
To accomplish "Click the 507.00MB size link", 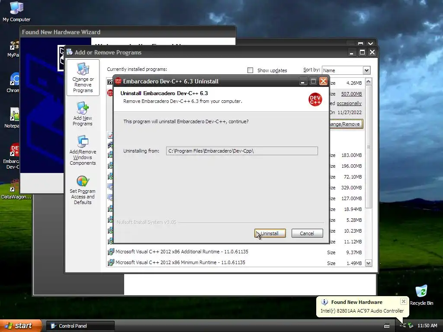I will pos(351,94).
